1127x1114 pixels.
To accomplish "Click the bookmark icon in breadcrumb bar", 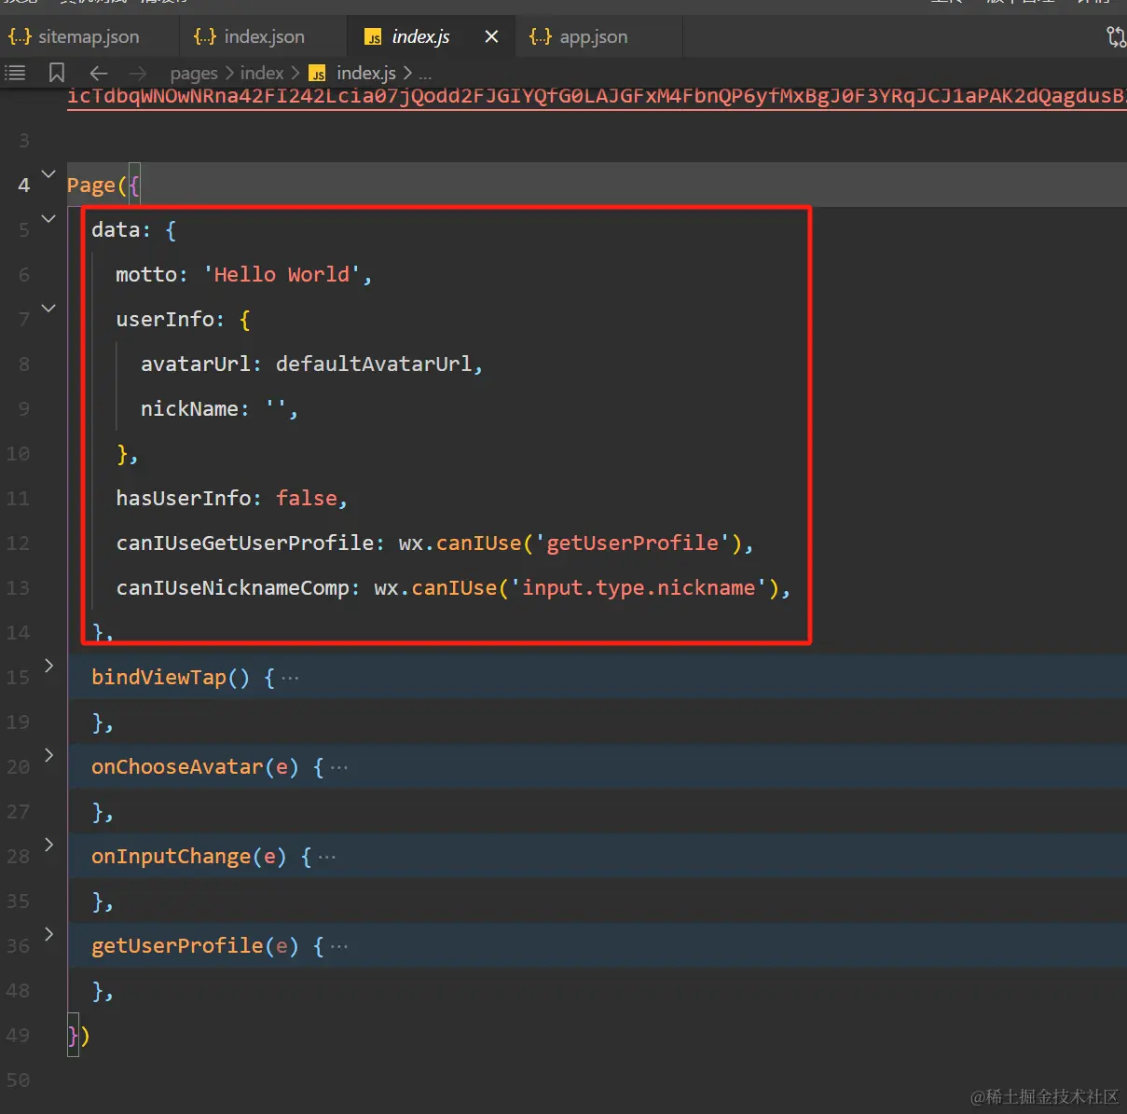I will 57,73.
